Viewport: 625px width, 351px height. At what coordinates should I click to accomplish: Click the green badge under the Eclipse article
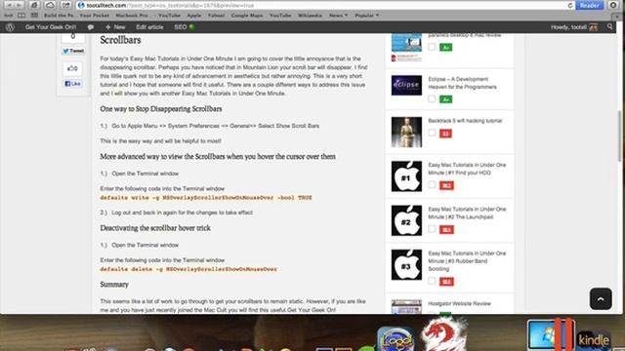(445, 99)
